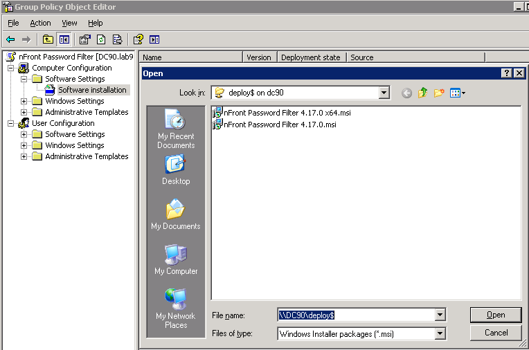Open the Files of type dropdown

440,334
